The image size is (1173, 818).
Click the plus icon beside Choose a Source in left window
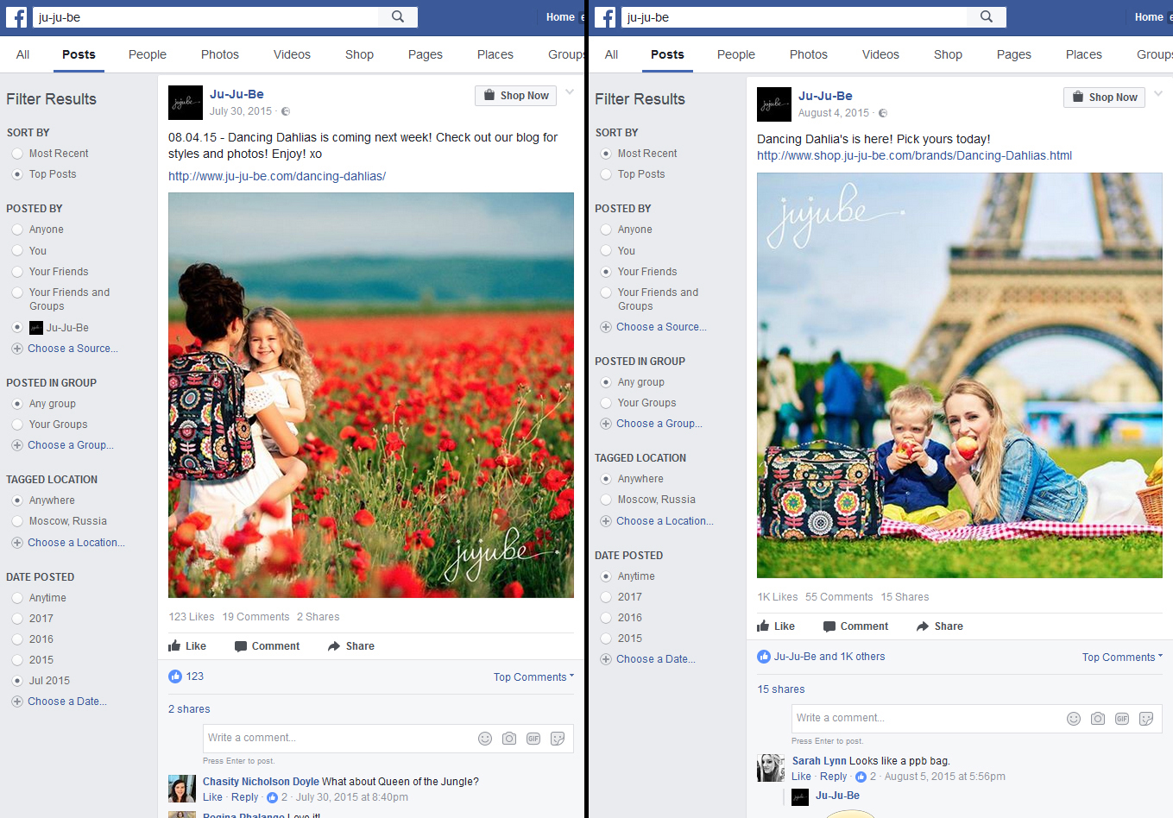pos(17,349)
